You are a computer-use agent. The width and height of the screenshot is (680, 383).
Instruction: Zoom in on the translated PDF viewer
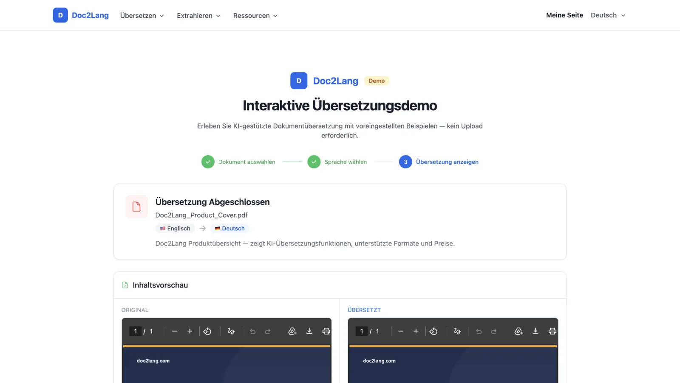(x=416, y=331)
